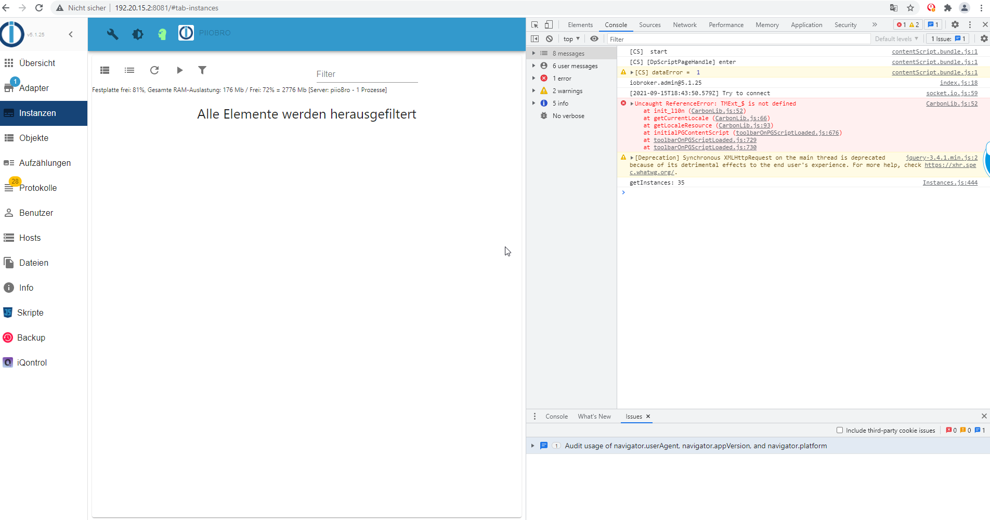This screenshot has width=990, height=520.
Task: Open the funnel filter icon
Action: (202, 70)
